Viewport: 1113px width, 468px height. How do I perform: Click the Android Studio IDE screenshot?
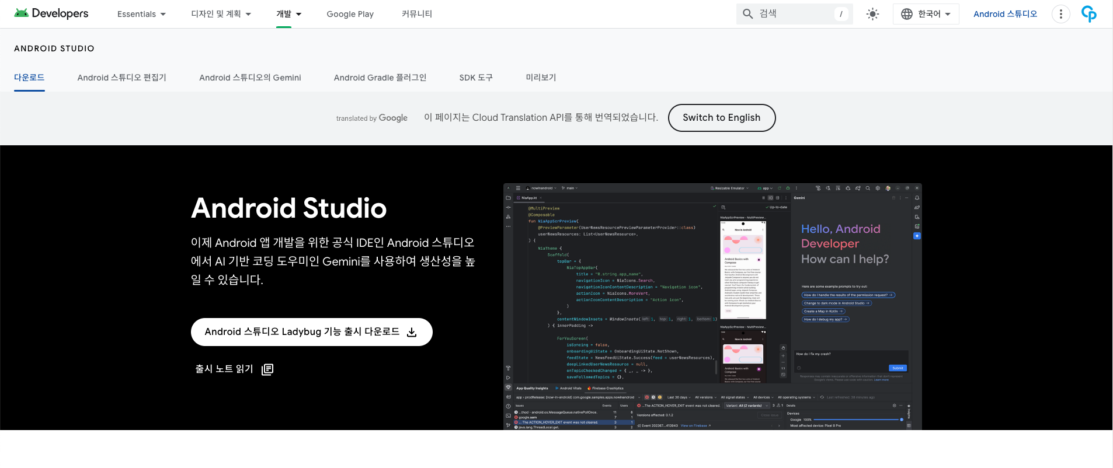712,307
